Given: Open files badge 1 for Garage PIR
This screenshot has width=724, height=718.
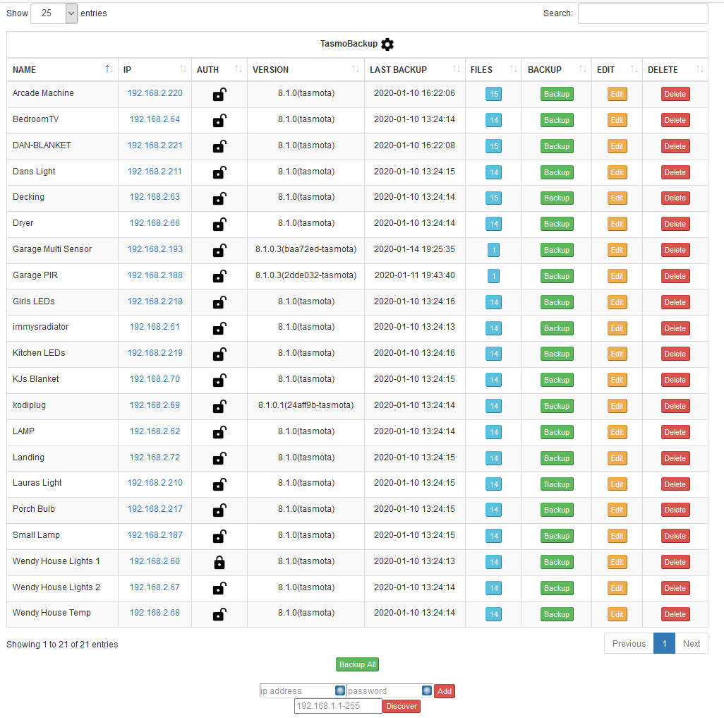Looking at the screenshot, I should tap(493, 276).
